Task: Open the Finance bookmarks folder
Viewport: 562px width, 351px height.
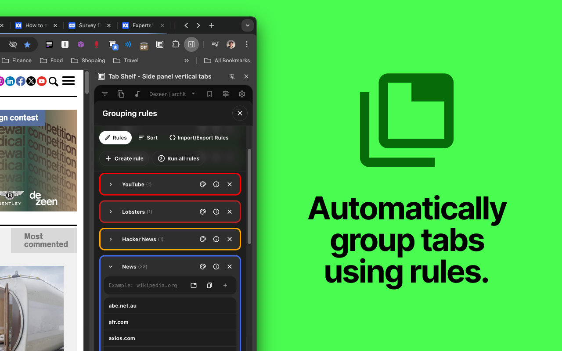Action: tap(17, 61)
